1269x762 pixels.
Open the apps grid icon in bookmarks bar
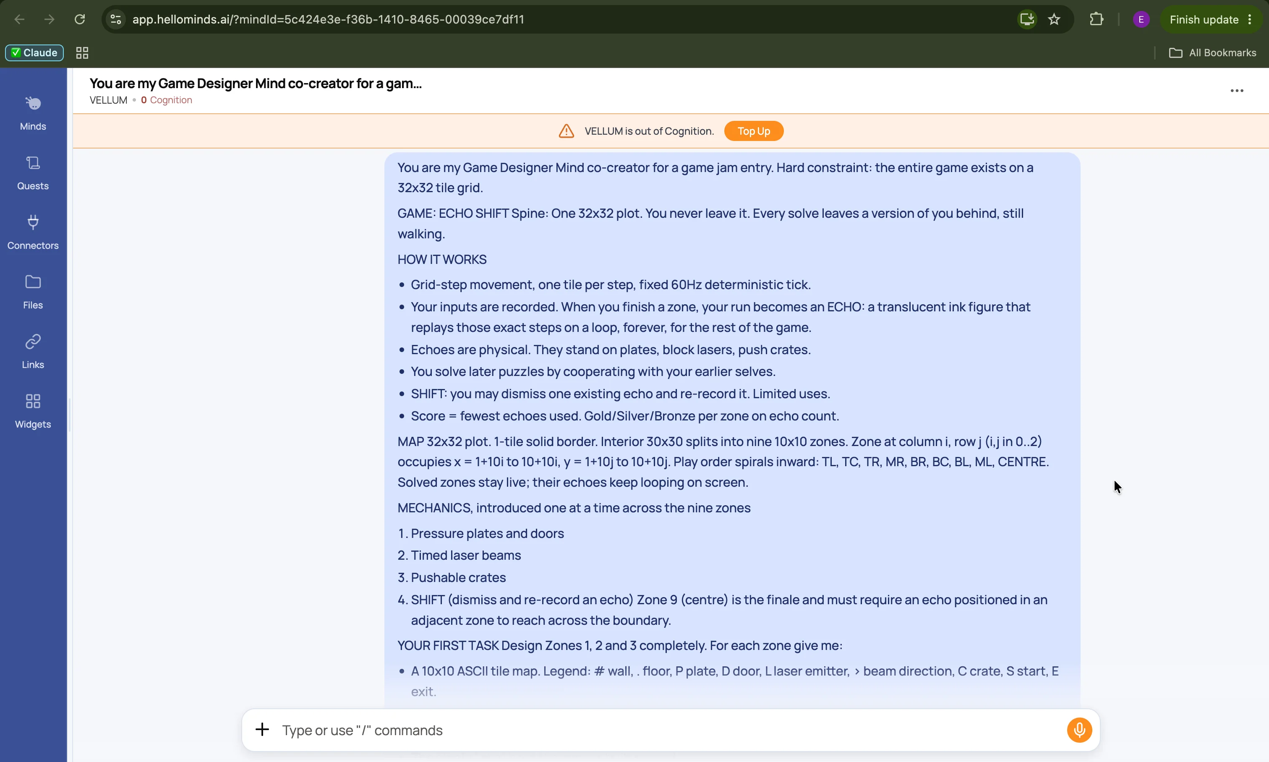(x=82, y=52)
